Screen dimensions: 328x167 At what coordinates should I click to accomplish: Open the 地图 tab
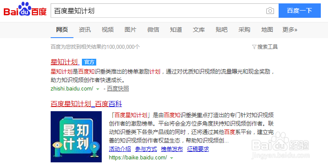(267, 30)
